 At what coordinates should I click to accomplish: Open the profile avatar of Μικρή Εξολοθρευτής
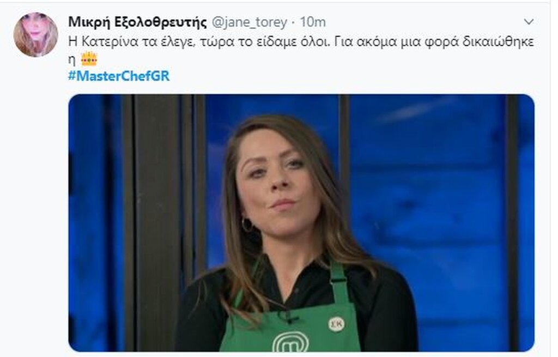coord(35,35)
